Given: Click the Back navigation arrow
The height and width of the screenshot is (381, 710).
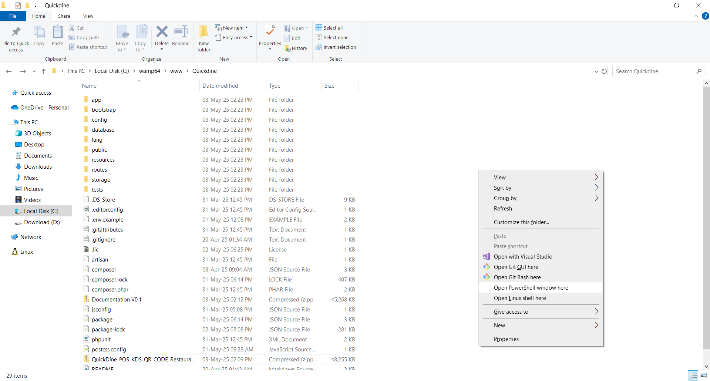Looking at the screenshot, I should [9, 71].
